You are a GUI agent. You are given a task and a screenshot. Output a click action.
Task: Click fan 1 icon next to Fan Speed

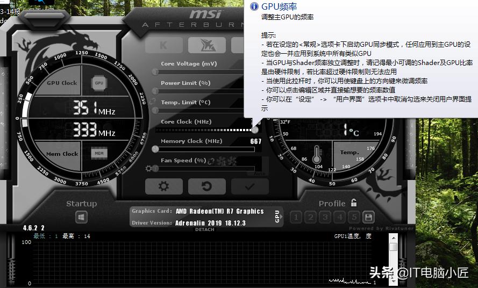(x=222, y=162)
